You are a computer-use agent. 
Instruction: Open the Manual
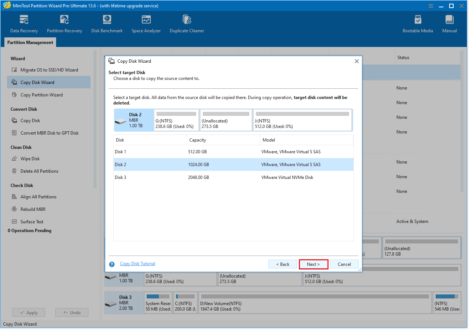[x=449, y=24]
